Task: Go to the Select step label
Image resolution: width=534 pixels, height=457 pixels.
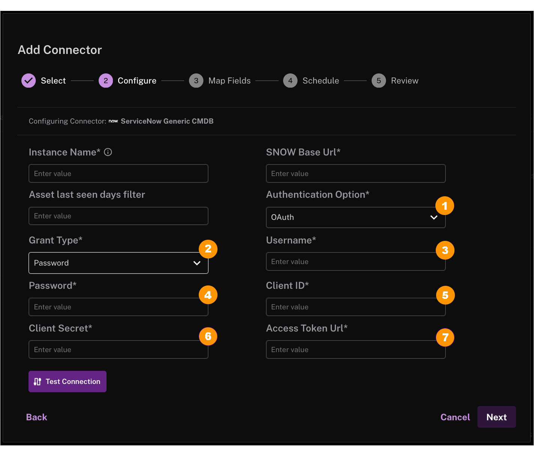Action: pos(53,81)
